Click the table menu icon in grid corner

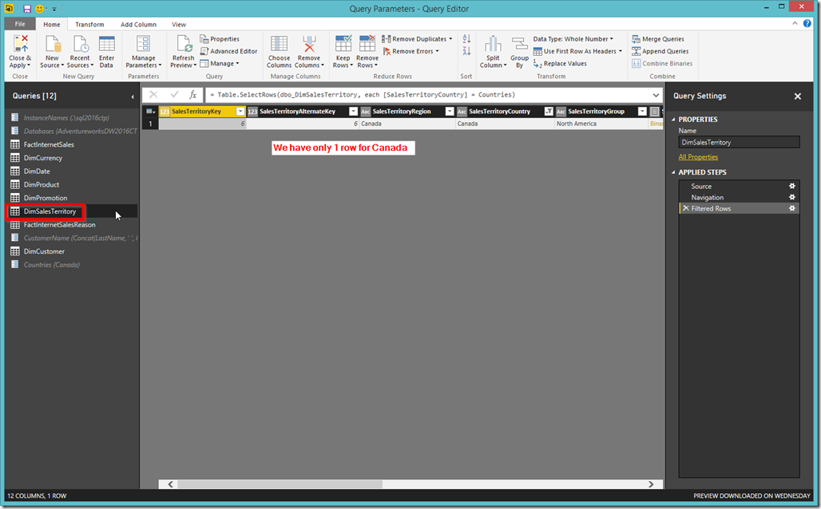(150, 111)
